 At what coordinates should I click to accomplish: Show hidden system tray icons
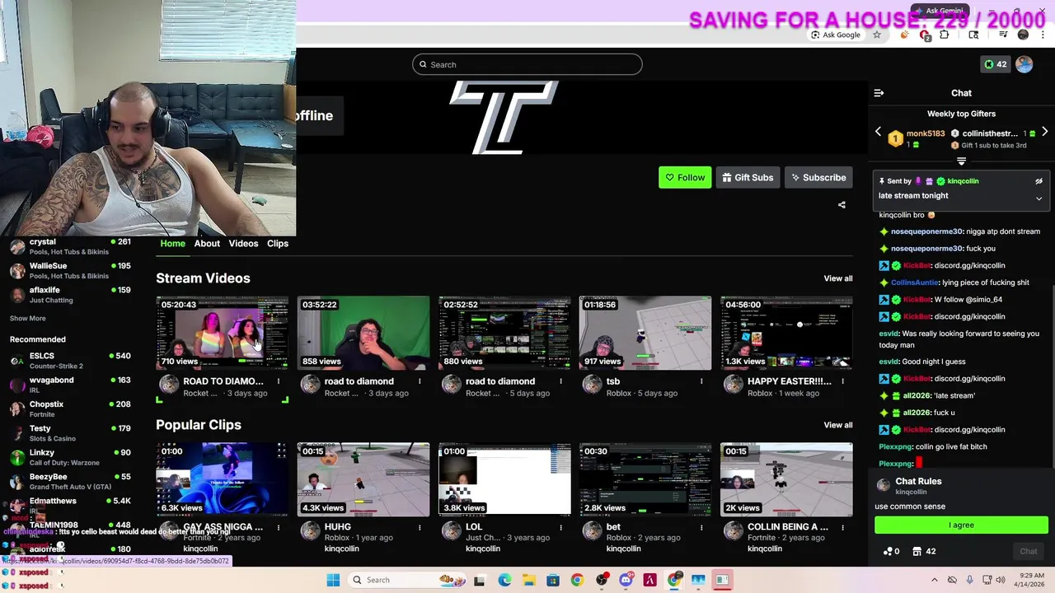[x=934, y=580]
